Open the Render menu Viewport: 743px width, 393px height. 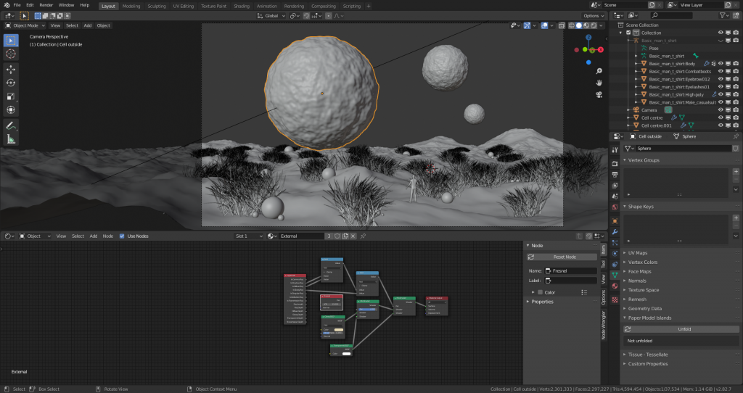coord(46,5)
